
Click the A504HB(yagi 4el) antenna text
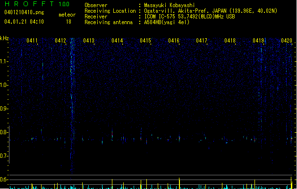[167, 22]
